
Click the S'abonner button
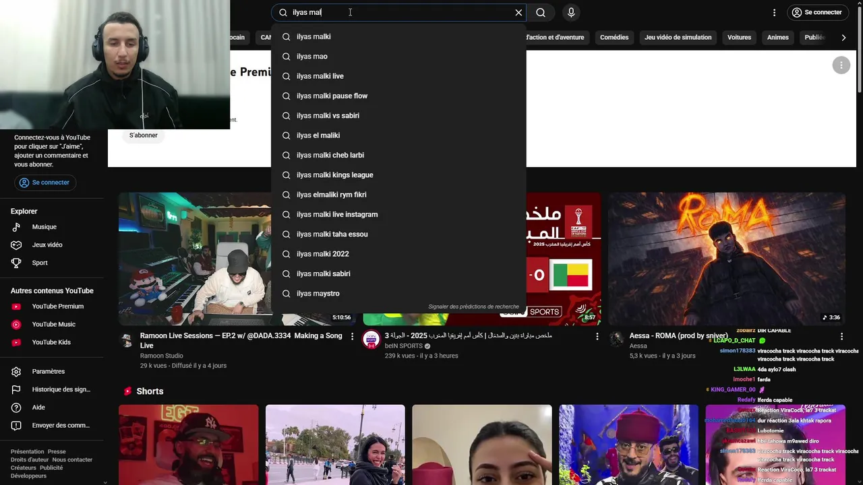coord(144,135)
